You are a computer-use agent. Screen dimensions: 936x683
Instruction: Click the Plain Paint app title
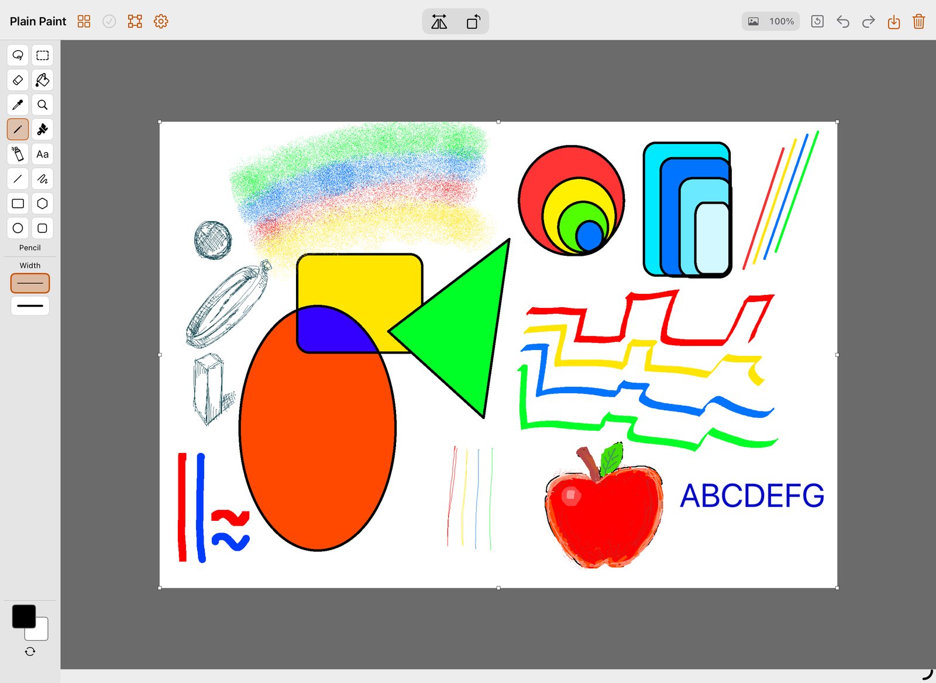coord(38,21)
